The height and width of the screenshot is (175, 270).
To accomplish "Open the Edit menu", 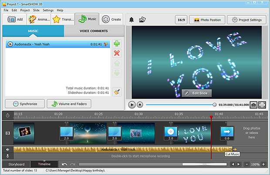I will point(14,10).
